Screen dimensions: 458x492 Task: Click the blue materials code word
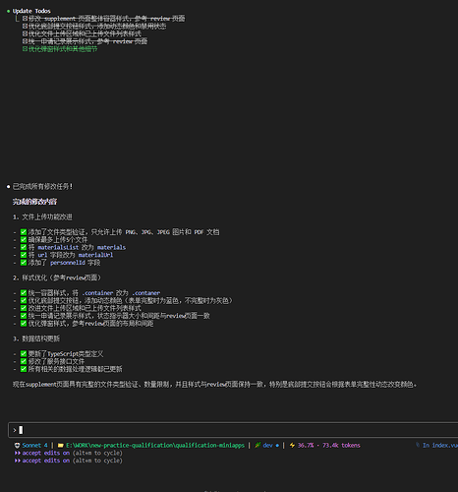coord(111,247)
